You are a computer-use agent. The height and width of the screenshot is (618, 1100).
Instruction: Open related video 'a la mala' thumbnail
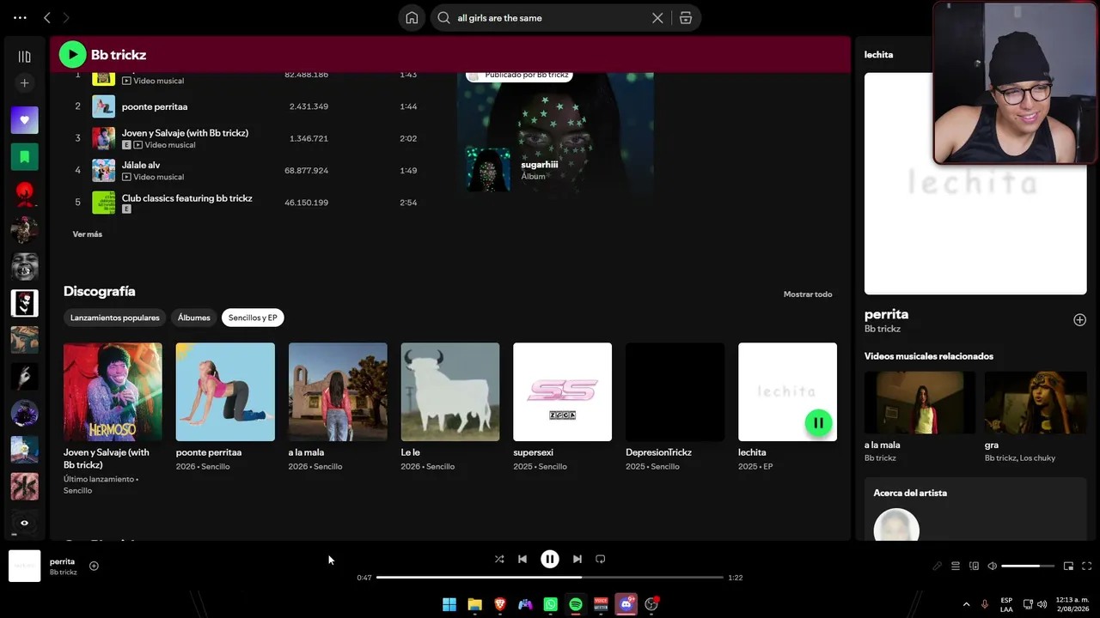(920, 403)
